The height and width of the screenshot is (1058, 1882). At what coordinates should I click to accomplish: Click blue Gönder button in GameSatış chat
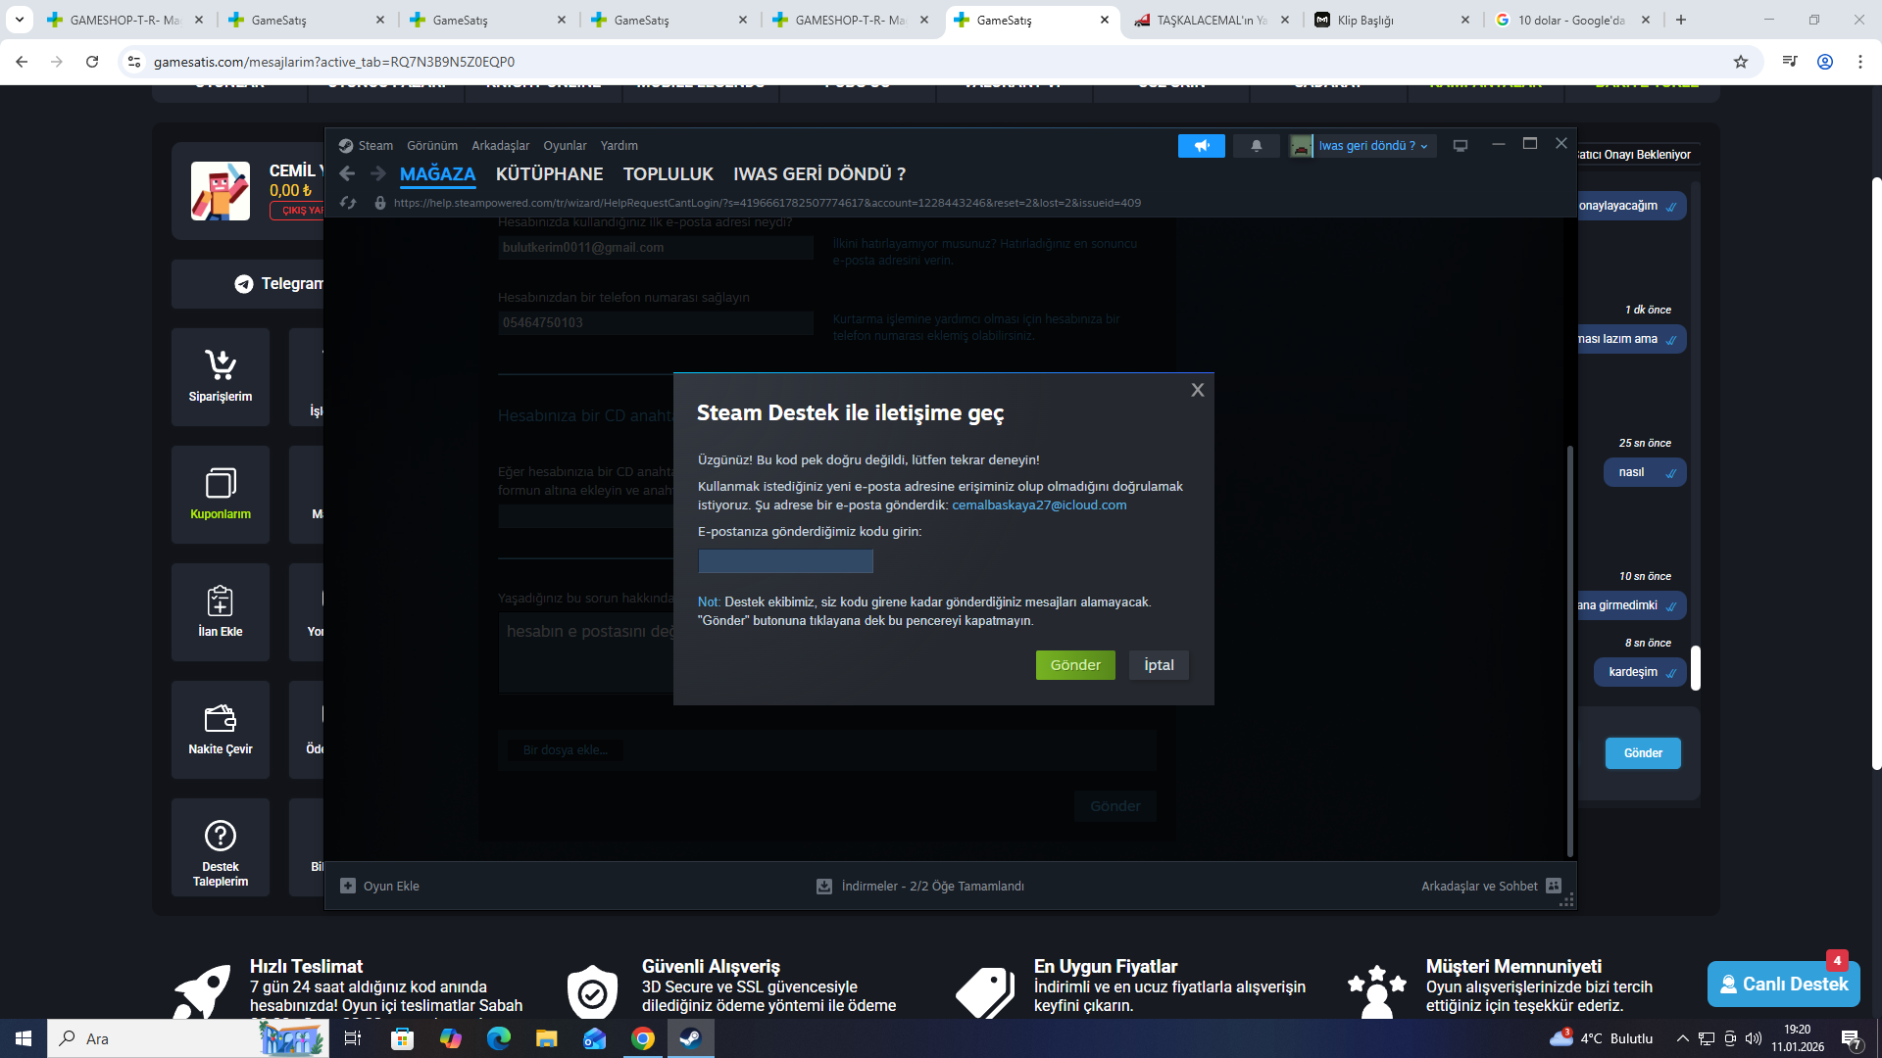click(x=1643, y=753)
